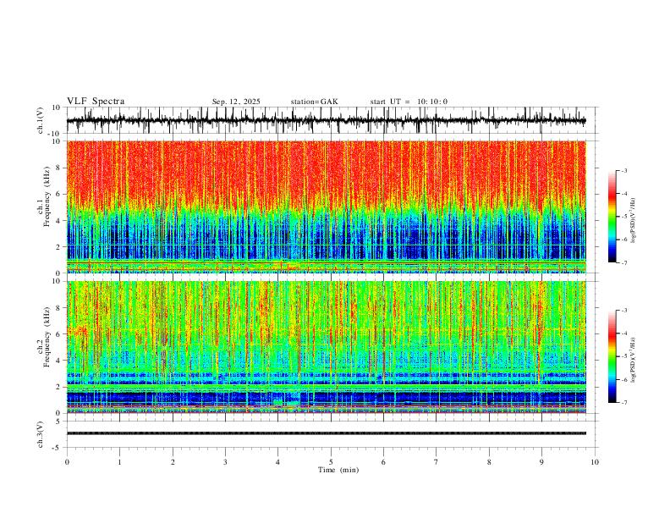Viewport: 670px width, 518px height.
Task: Click the date "Sep. 12, 2025"
Action: [236, 102]
